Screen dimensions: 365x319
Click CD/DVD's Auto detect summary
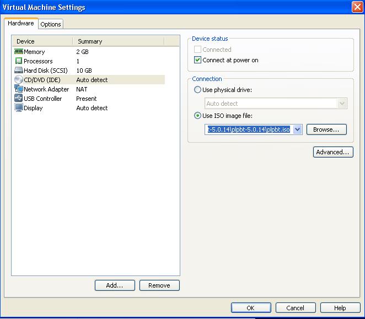coord(92,80)
